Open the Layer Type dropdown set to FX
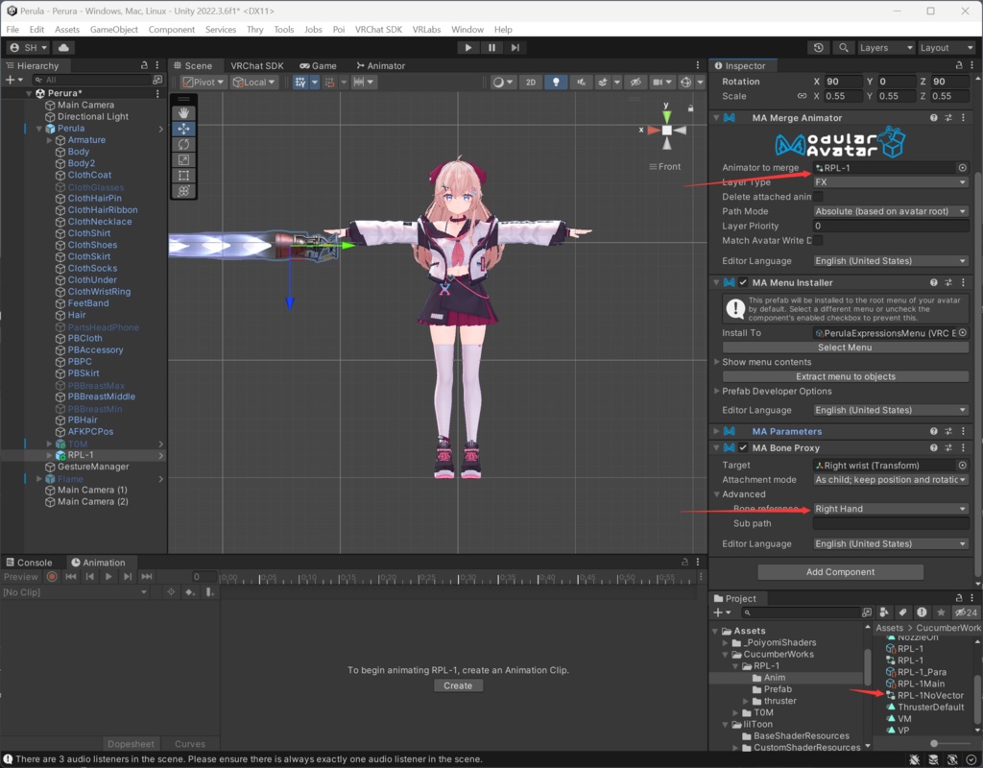 (x=890, y=182)
